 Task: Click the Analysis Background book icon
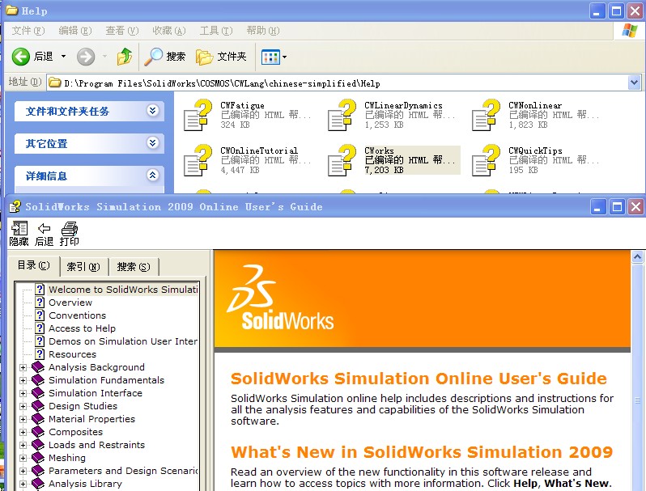pos(38,366)
